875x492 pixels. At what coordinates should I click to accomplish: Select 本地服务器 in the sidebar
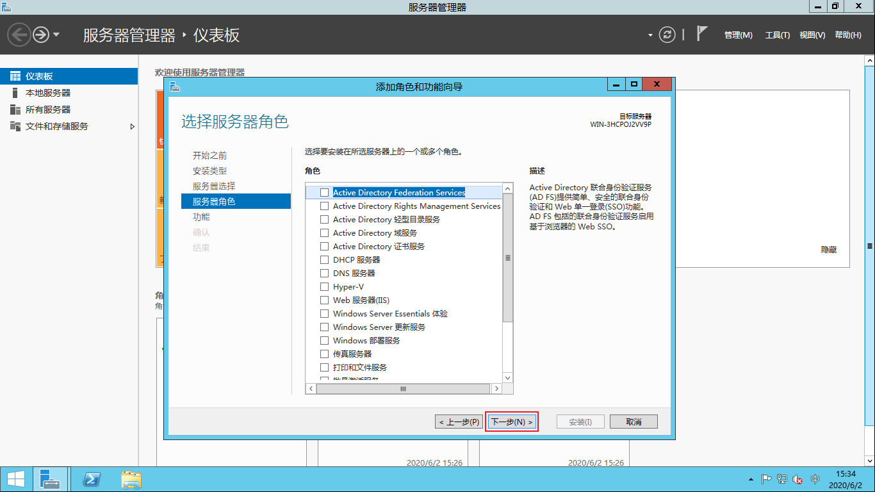pyautogui.click(x=40, y=92)
